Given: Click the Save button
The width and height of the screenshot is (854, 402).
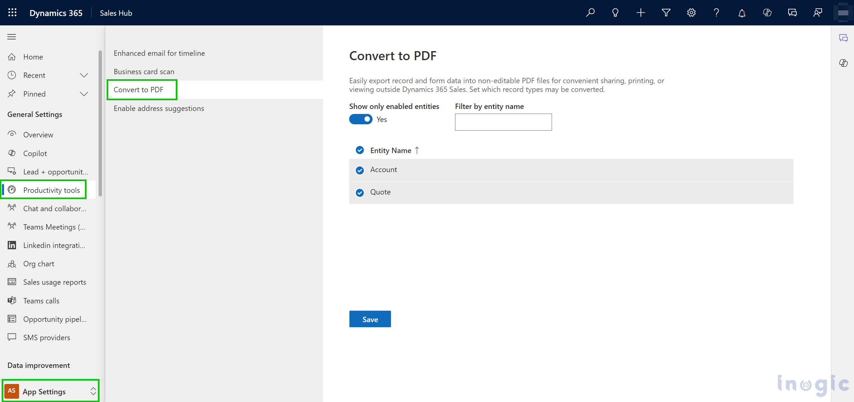Looking at the screenshot, I should [370, 319].
